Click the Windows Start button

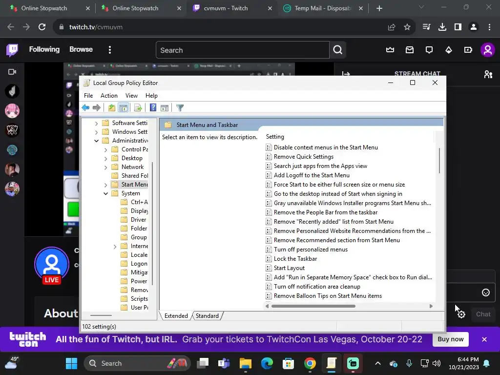coord(71,363)
